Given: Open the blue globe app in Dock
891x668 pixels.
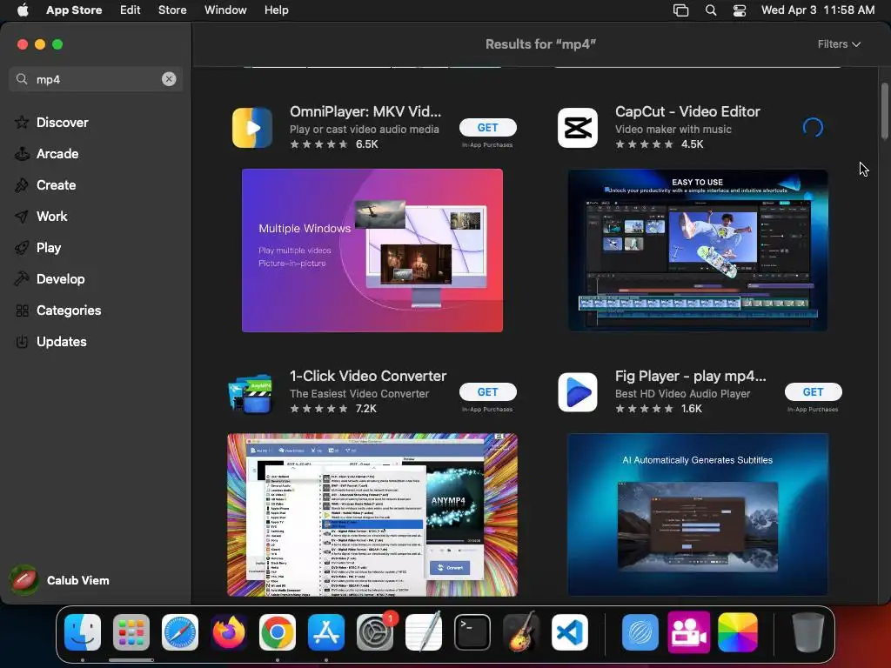Looking at the screenshot, I should pos(640,632).
